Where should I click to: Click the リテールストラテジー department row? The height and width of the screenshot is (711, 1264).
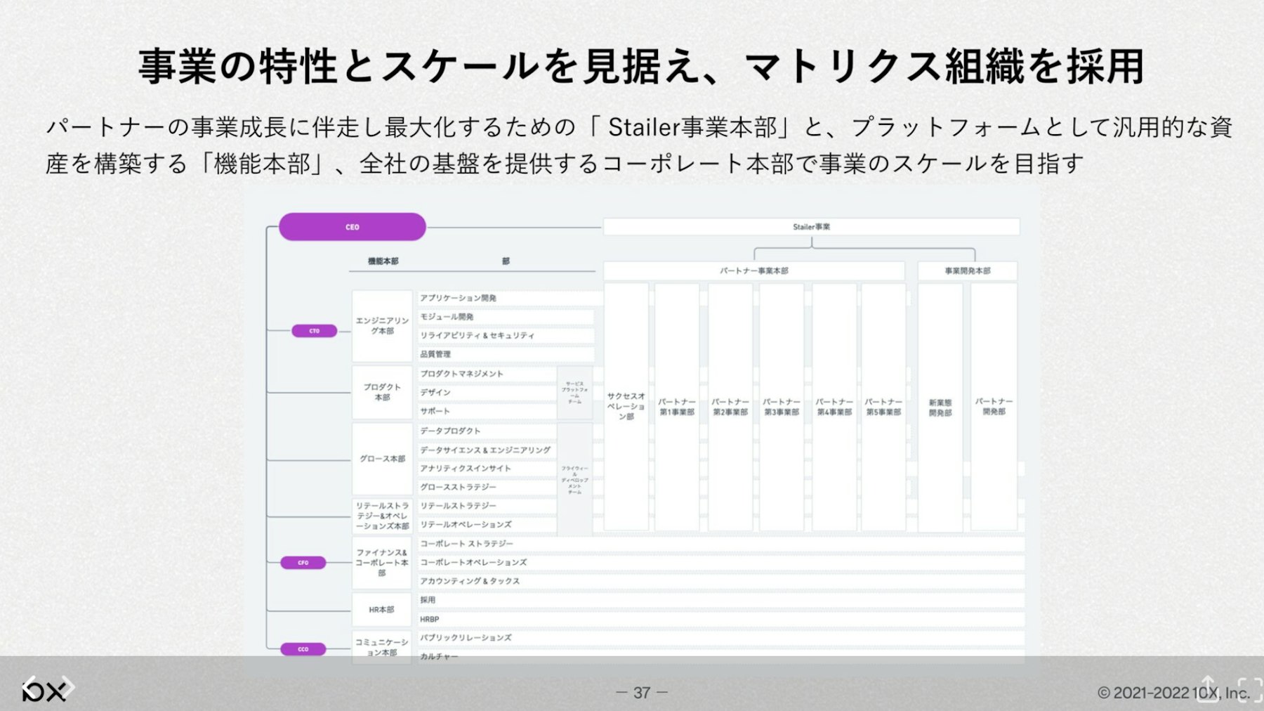(x=487, y=506)
